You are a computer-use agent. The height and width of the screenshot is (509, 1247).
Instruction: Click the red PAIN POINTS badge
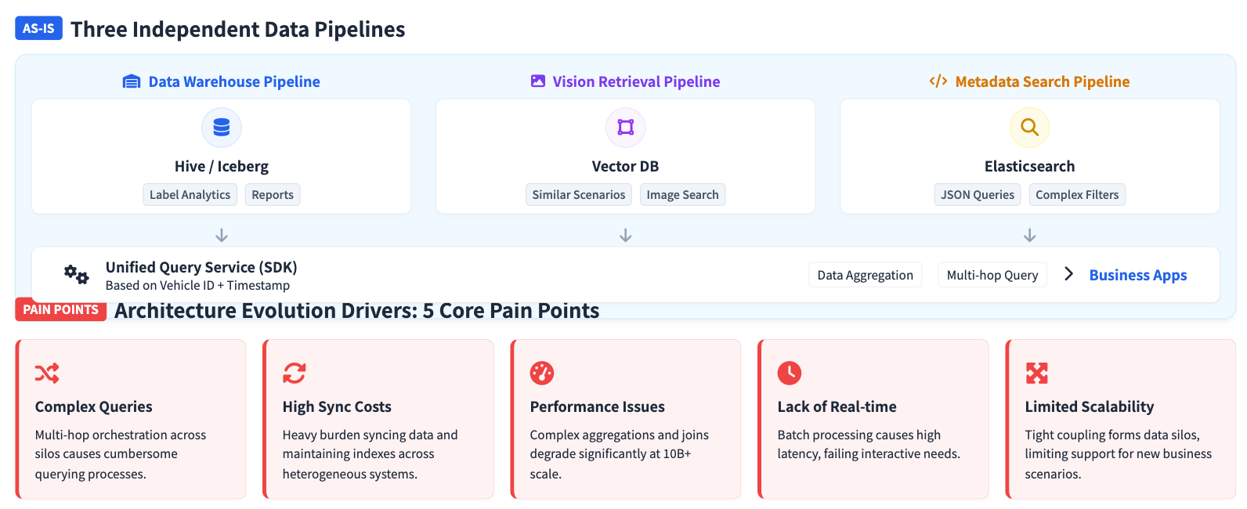[x=60, y=309]
